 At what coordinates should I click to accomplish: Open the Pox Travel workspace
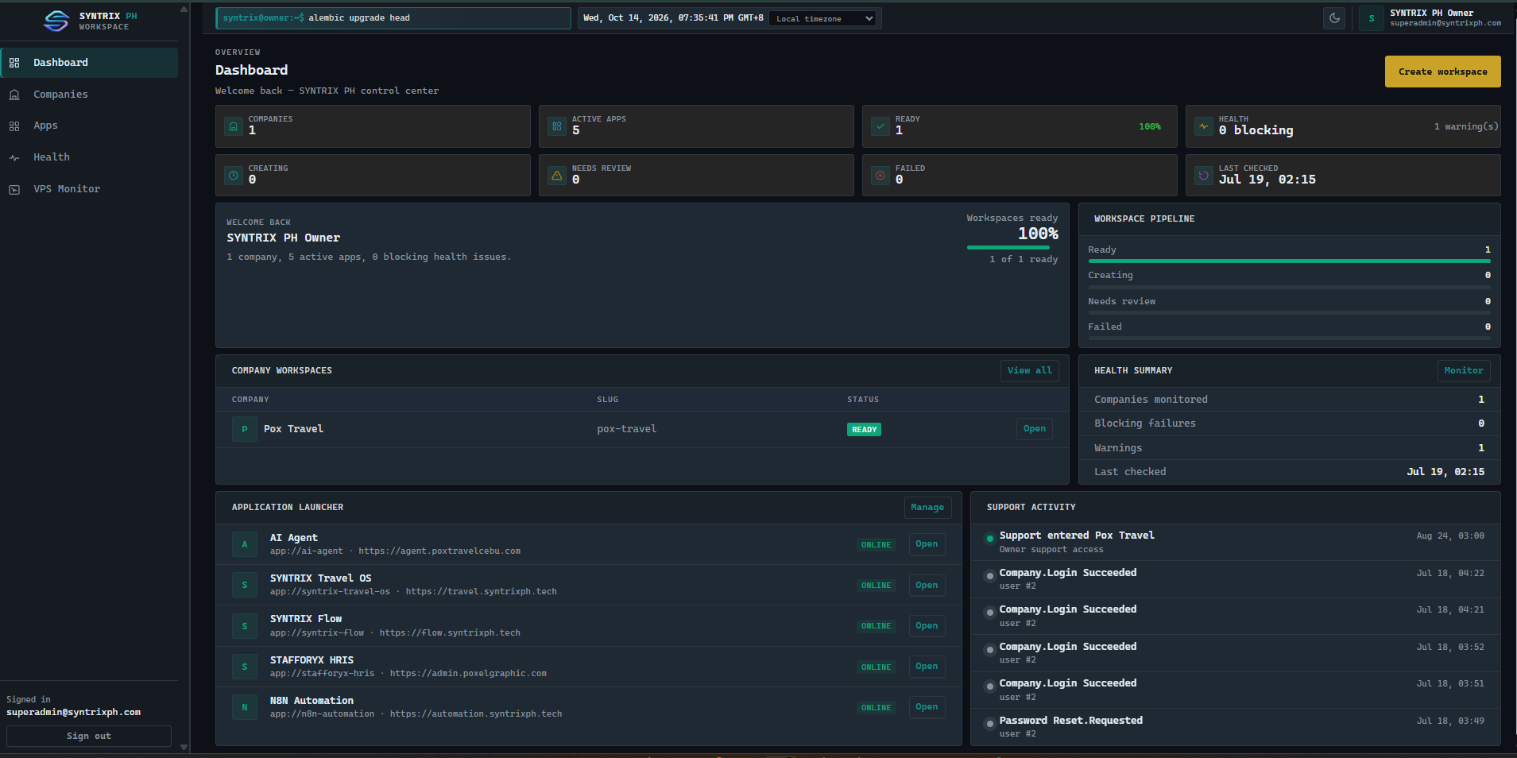pyautogui.click(x=1034, y=429)
